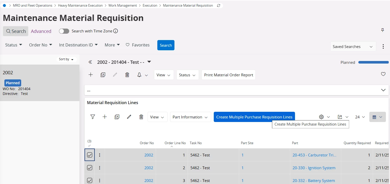Viewport: 390px width, 184px height.
Task: Select the 2002 Planned record in the list
Action: click(40, 83)
